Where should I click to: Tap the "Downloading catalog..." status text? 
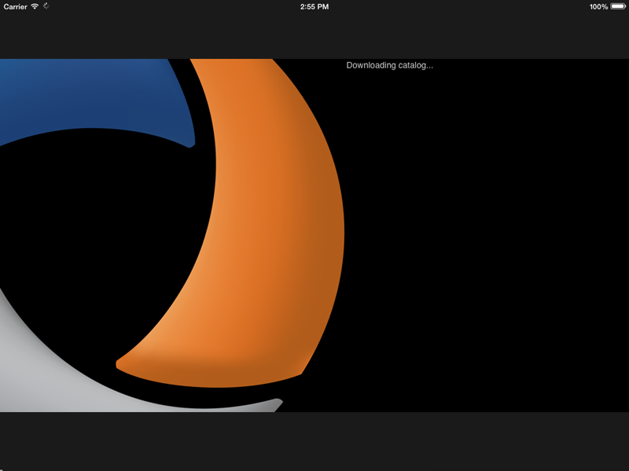pos(389,65)
